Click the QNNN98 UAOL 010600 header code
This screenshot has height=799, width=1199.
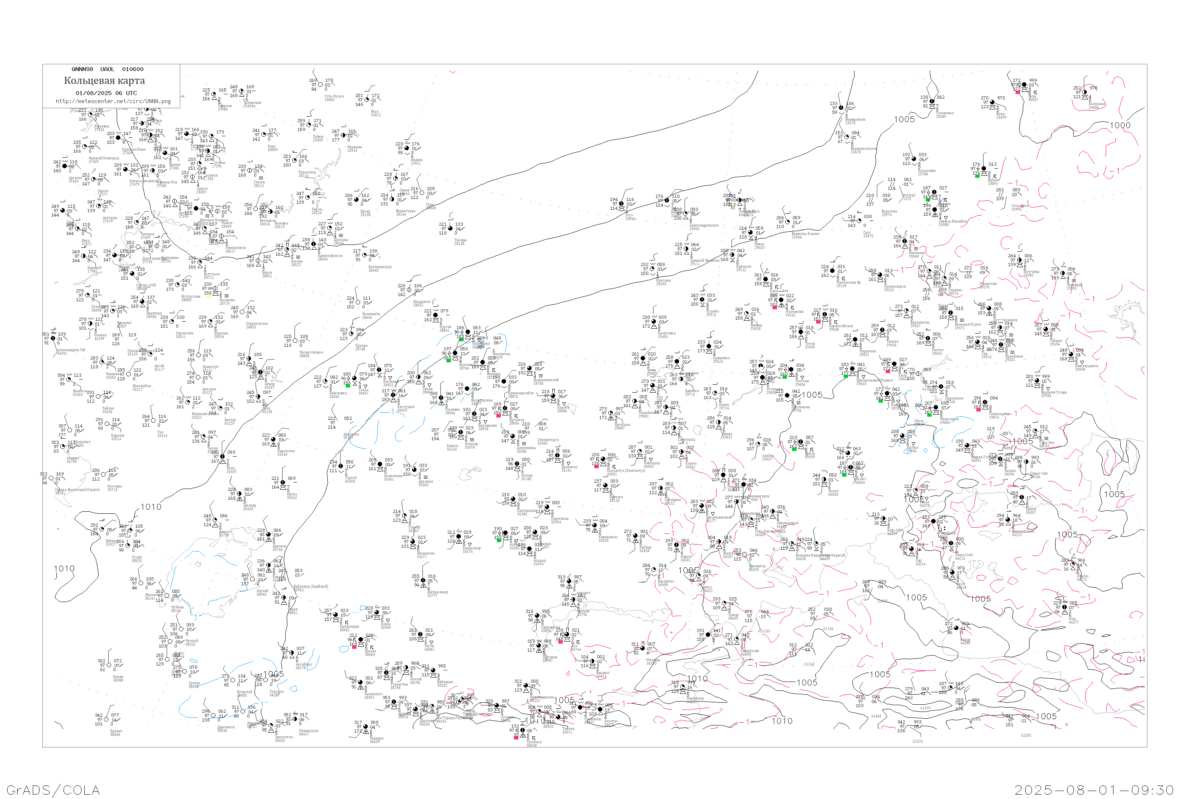tap(107, 69)
